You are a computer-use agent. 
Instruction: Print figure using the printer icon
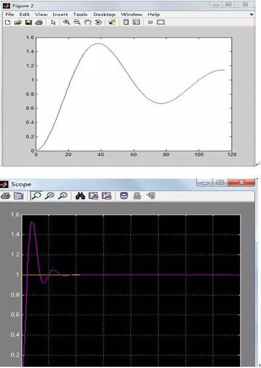click(x=39, y=22)
